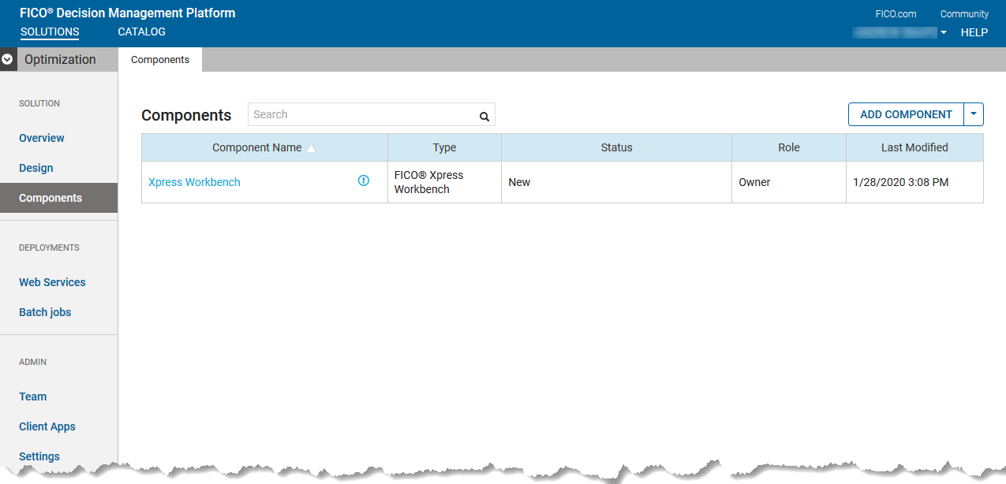Select the 'New' status cell
This screenshot has height=484, width=1006.
[617, 182]
